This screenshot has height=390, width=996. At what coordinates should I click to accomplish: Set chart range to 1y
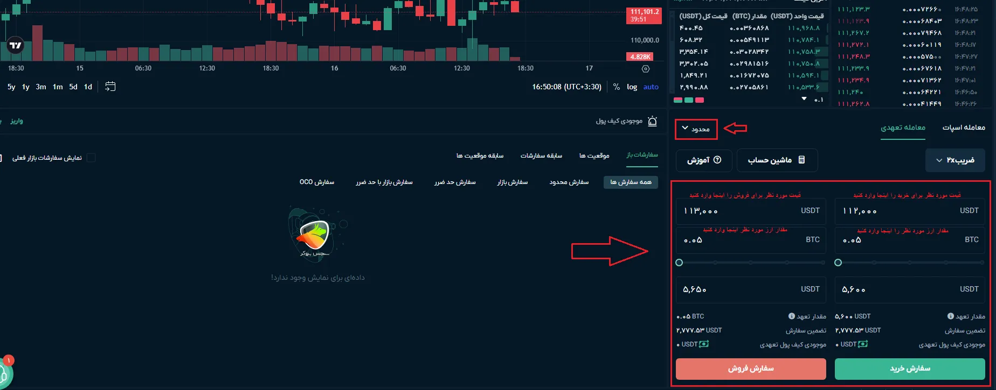tap(25, 87)
